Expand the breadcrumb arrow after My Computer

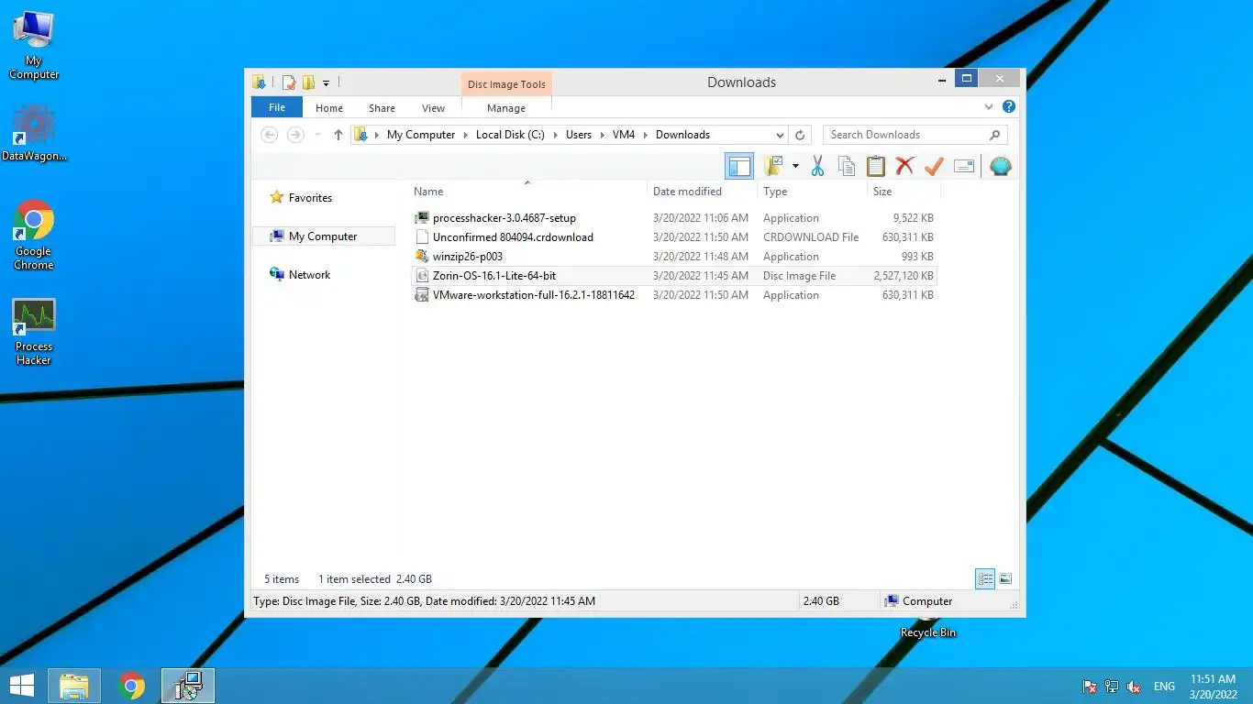coord(465,135)
